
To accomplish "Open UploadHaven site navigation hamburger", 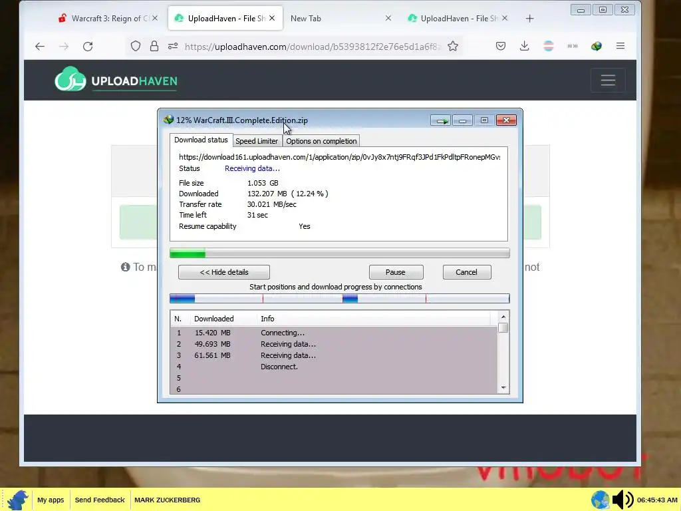I will pos(608,81).
